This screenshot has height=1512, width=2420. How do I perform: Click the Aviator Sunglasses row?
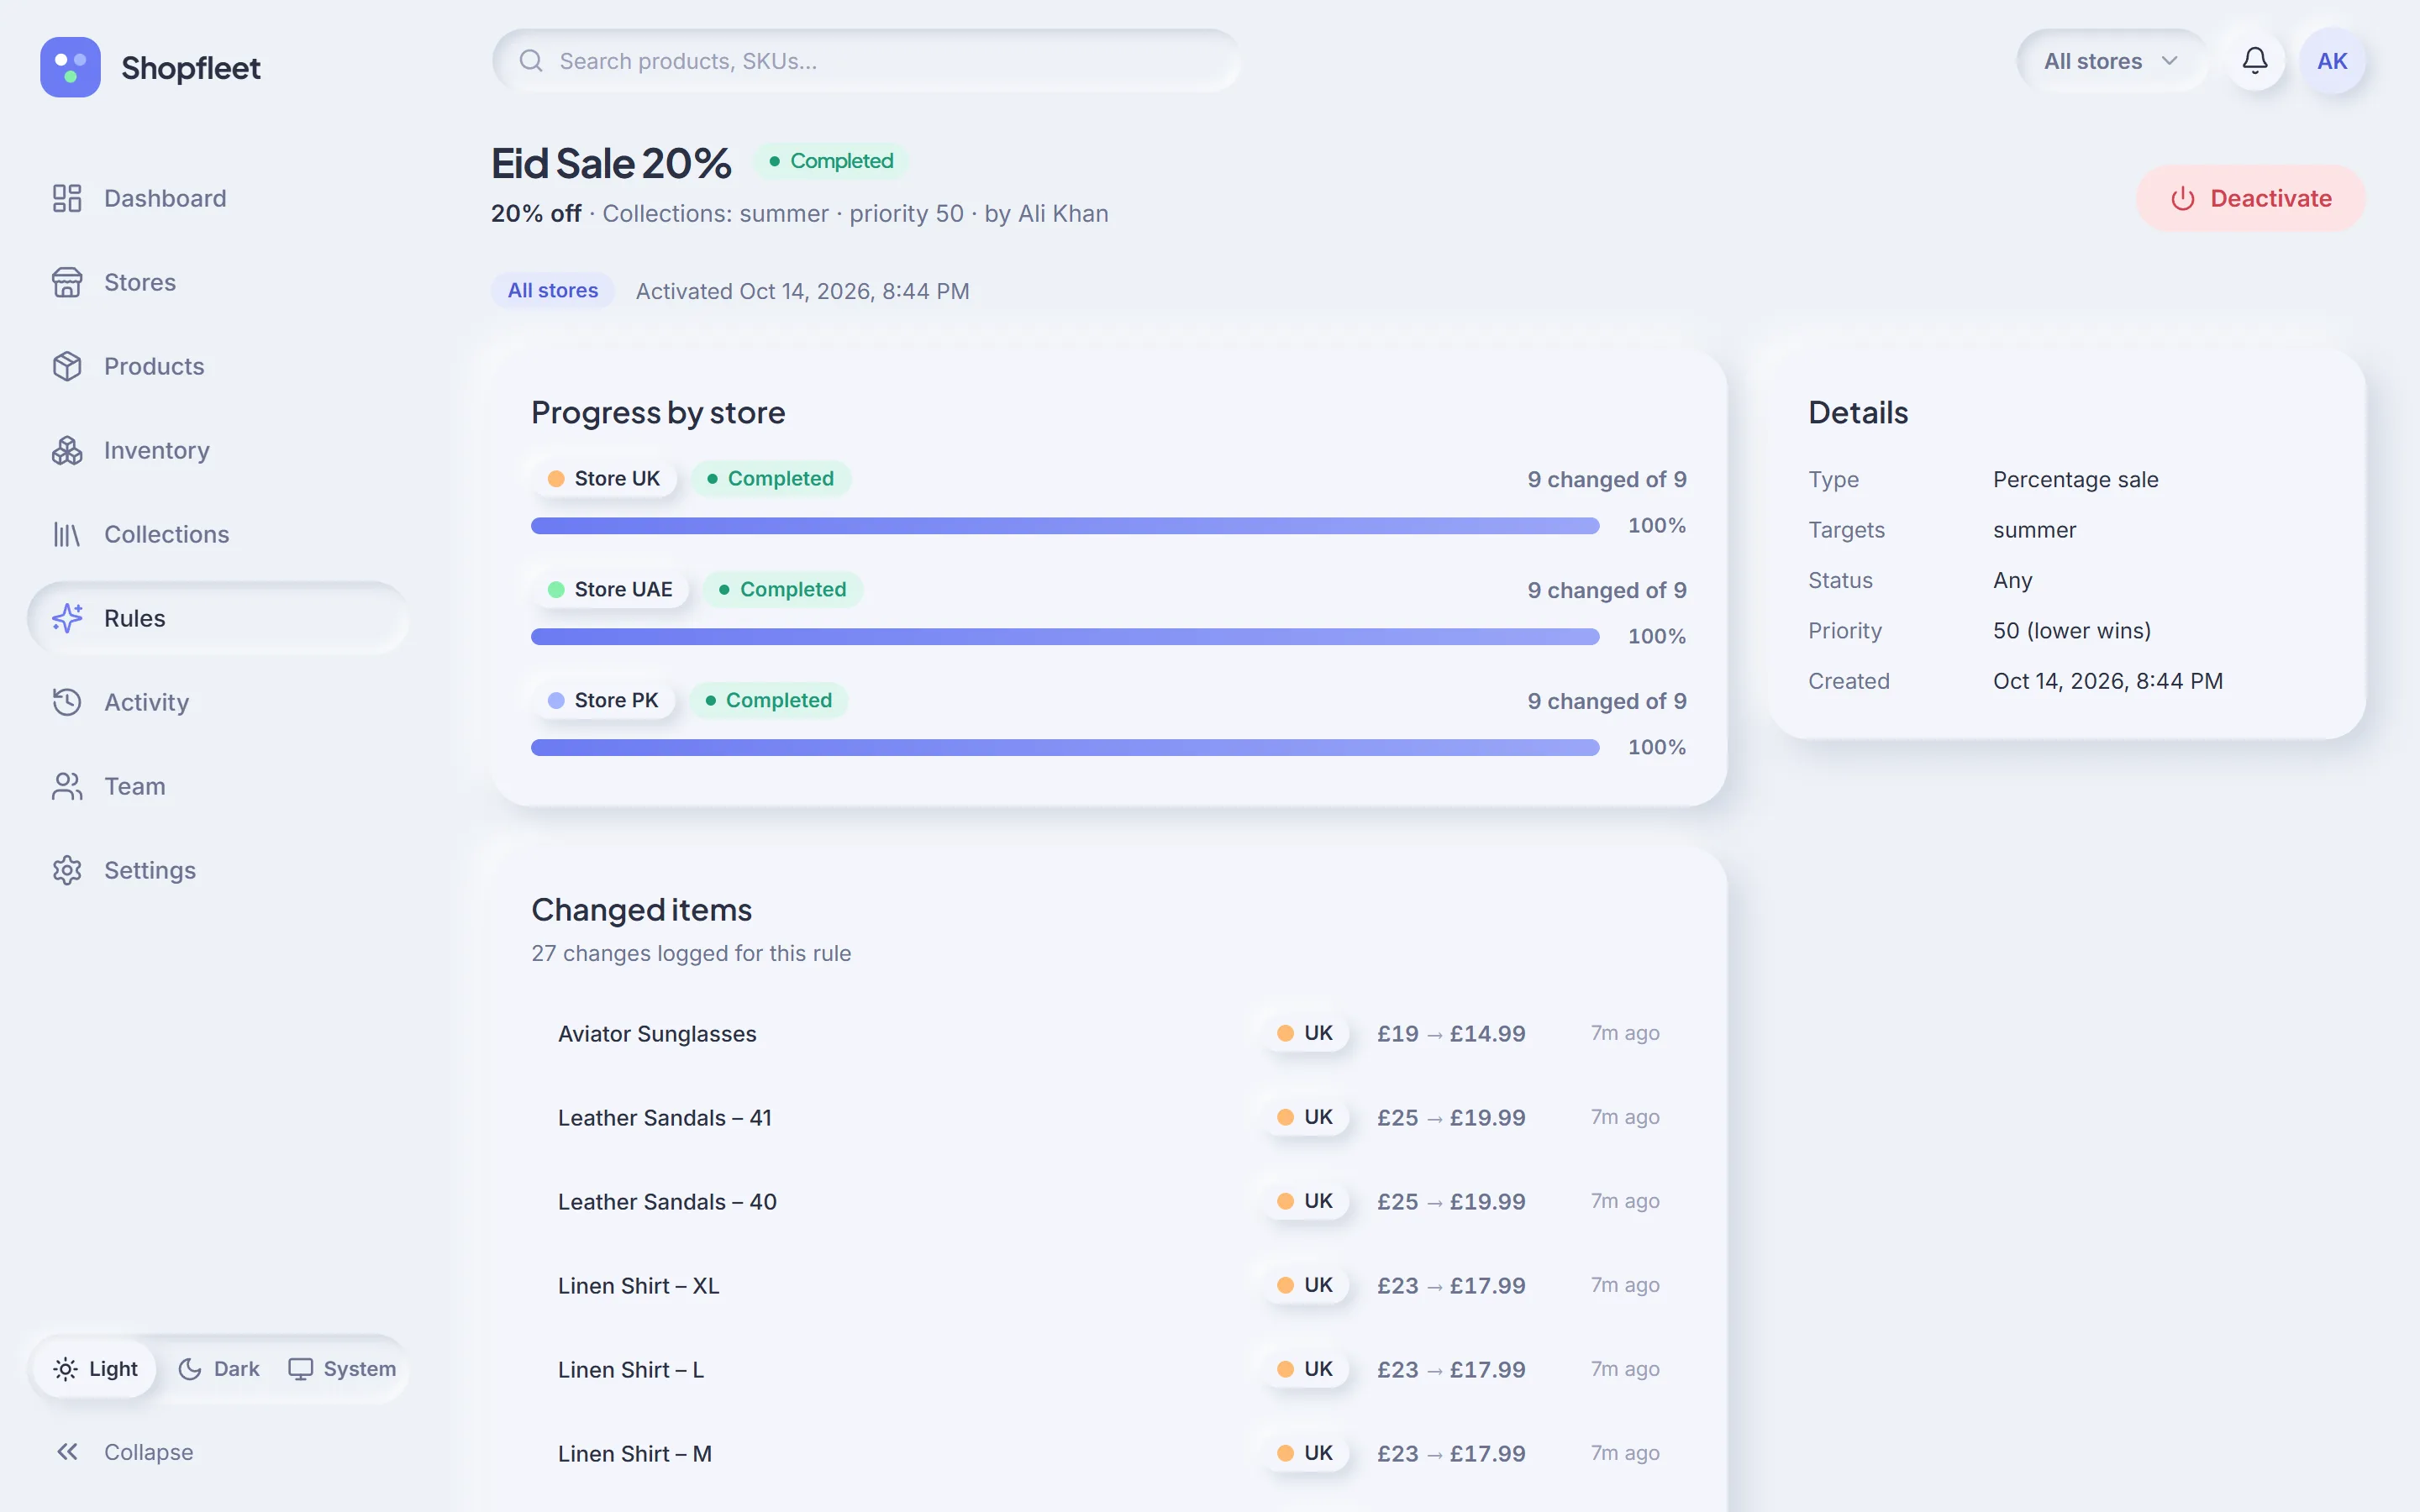click(x=1109, y=1034)
